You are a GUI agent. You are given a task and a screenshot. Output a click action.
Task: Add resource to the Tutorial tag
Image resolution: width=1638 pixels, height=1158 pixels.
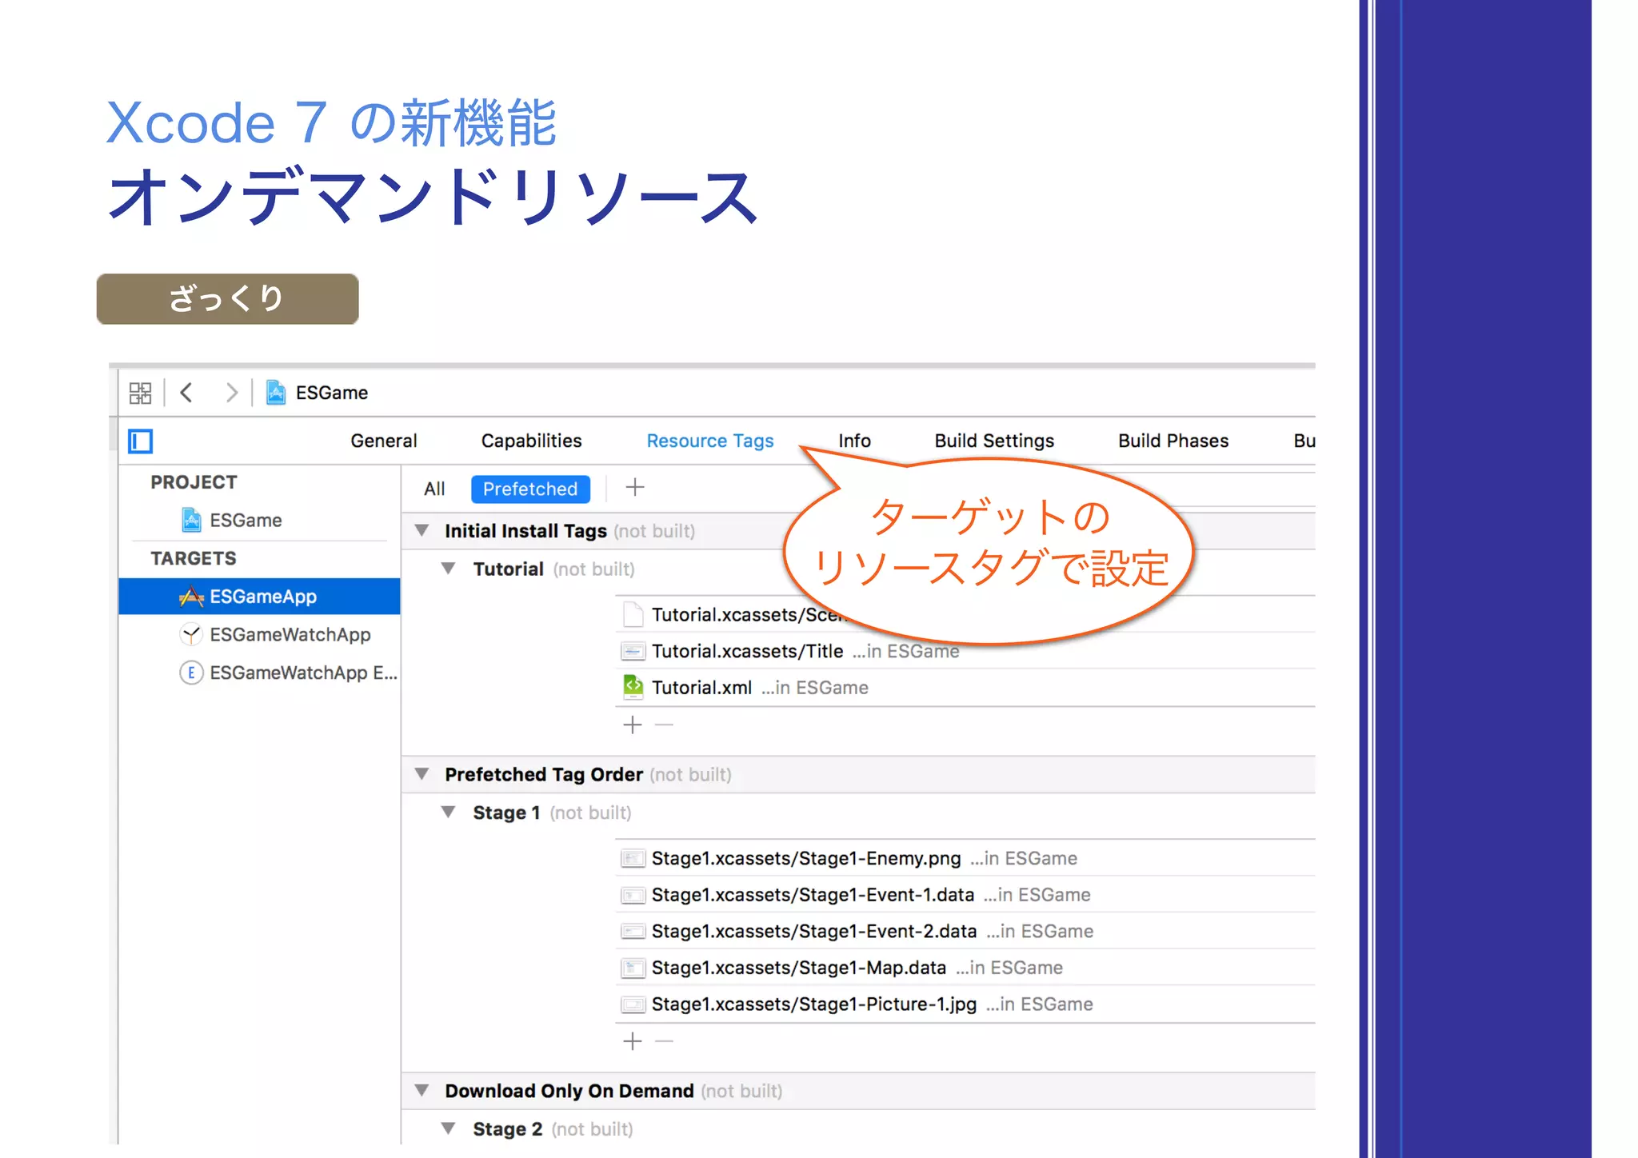click(x=633, y=725)
